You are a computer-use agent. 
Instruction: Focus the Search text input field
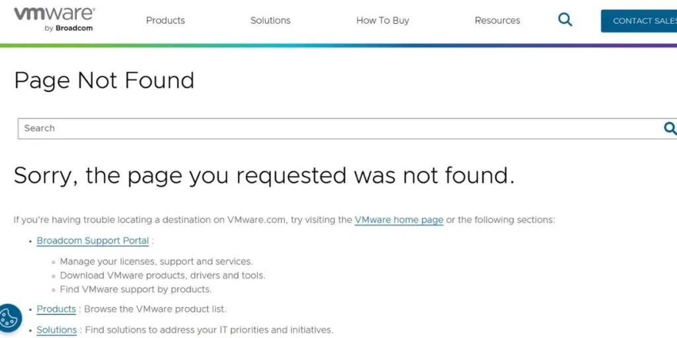pos(331,129)
